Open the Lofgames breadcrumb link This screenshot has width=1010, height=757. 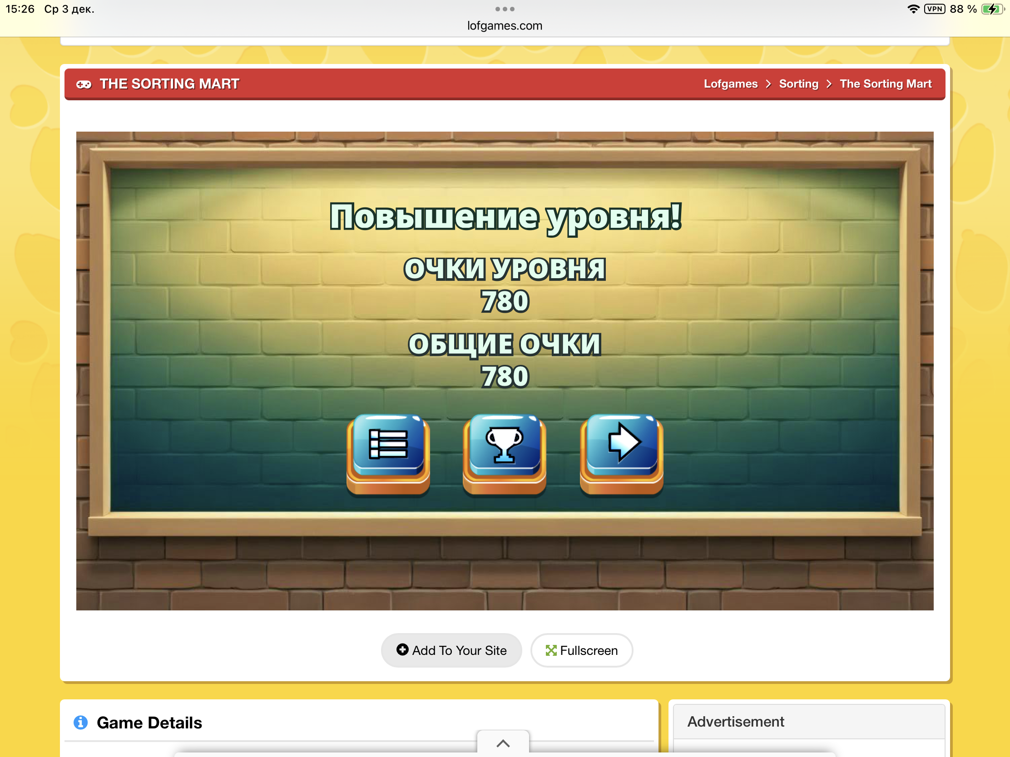click(730, 84)
